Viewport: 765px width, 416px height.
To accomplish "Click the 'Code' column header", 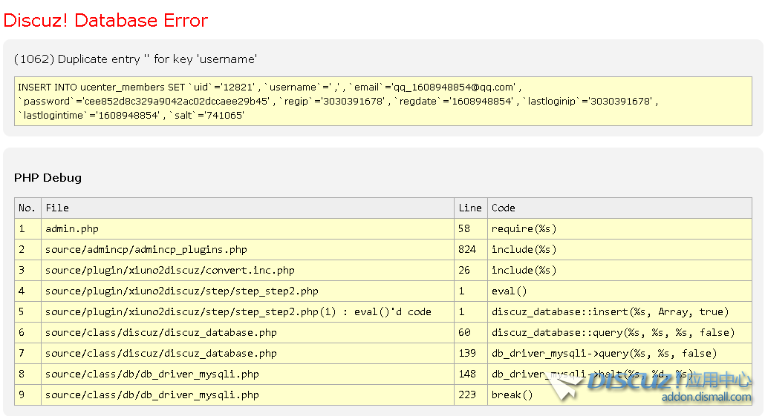I will coord(619,208).
